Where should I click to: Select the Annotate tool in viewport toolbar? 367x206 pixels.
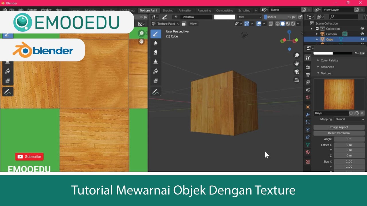tap(156, 92)
